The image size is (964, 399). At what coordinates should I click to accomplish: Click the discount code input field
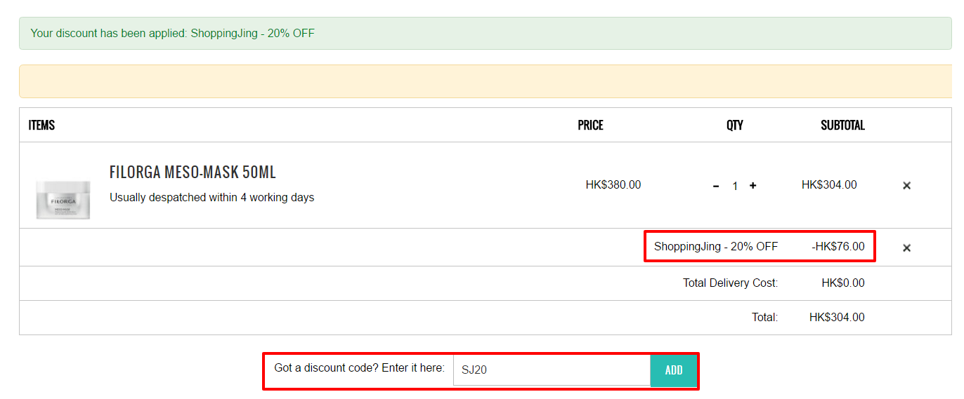coord(552,370)
